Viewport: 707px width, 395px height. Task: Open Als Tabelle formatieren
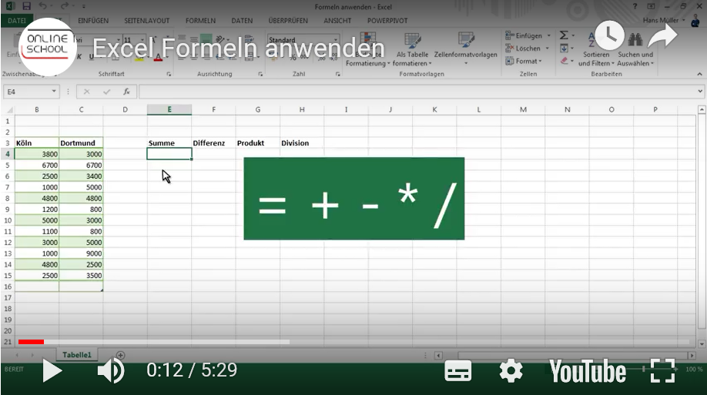pyautogui.click(x=412, y=49)
